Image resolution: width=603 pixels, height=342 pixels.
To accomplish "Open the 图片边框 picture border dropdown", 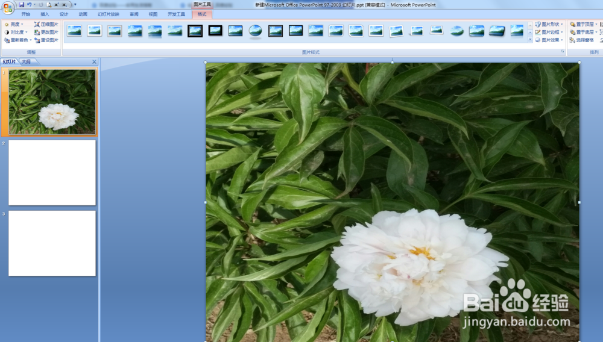I will tap(549, 33).
